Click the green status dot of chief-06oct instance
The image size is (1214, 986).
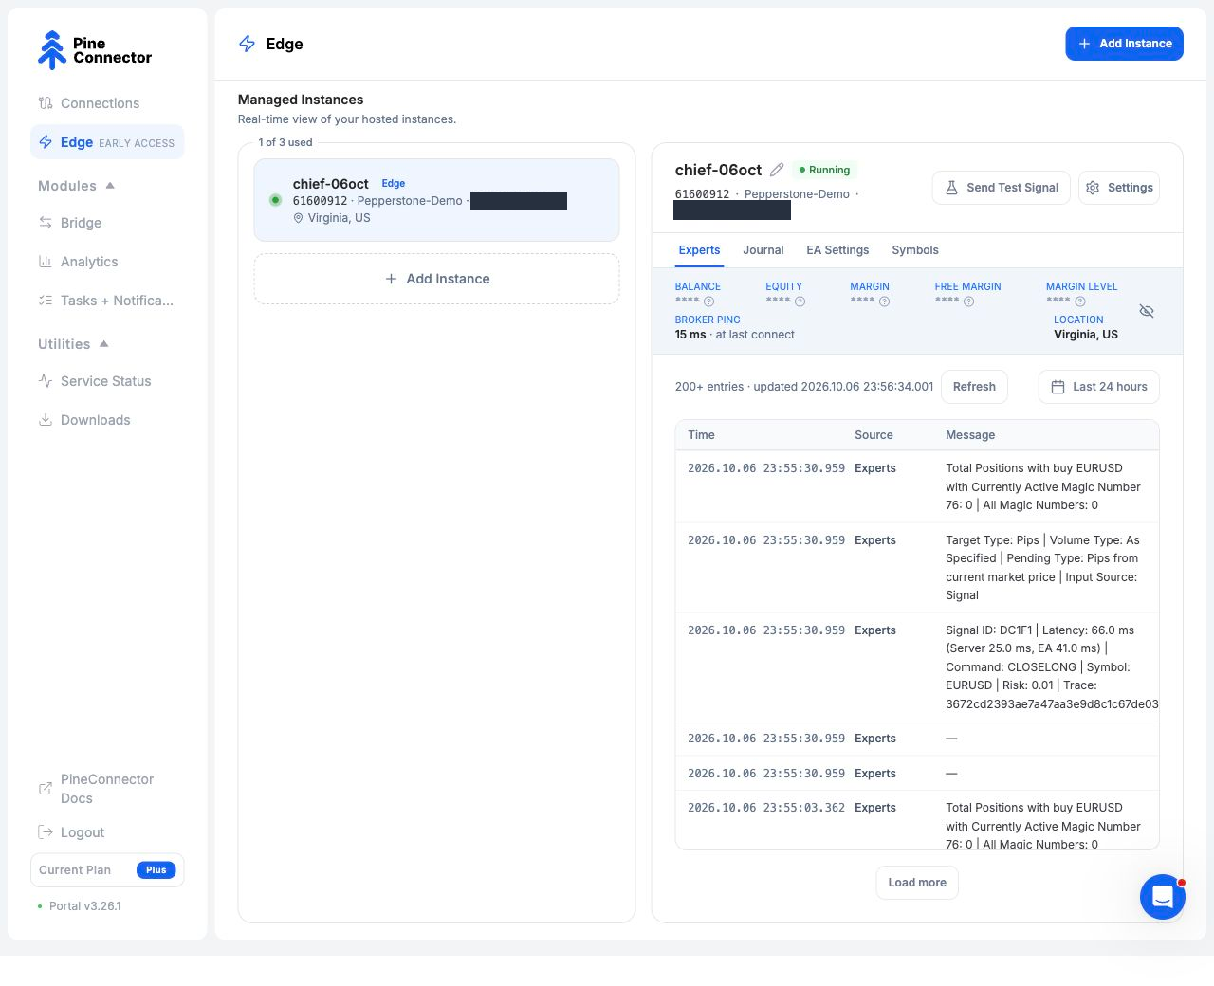click(275, 200)
